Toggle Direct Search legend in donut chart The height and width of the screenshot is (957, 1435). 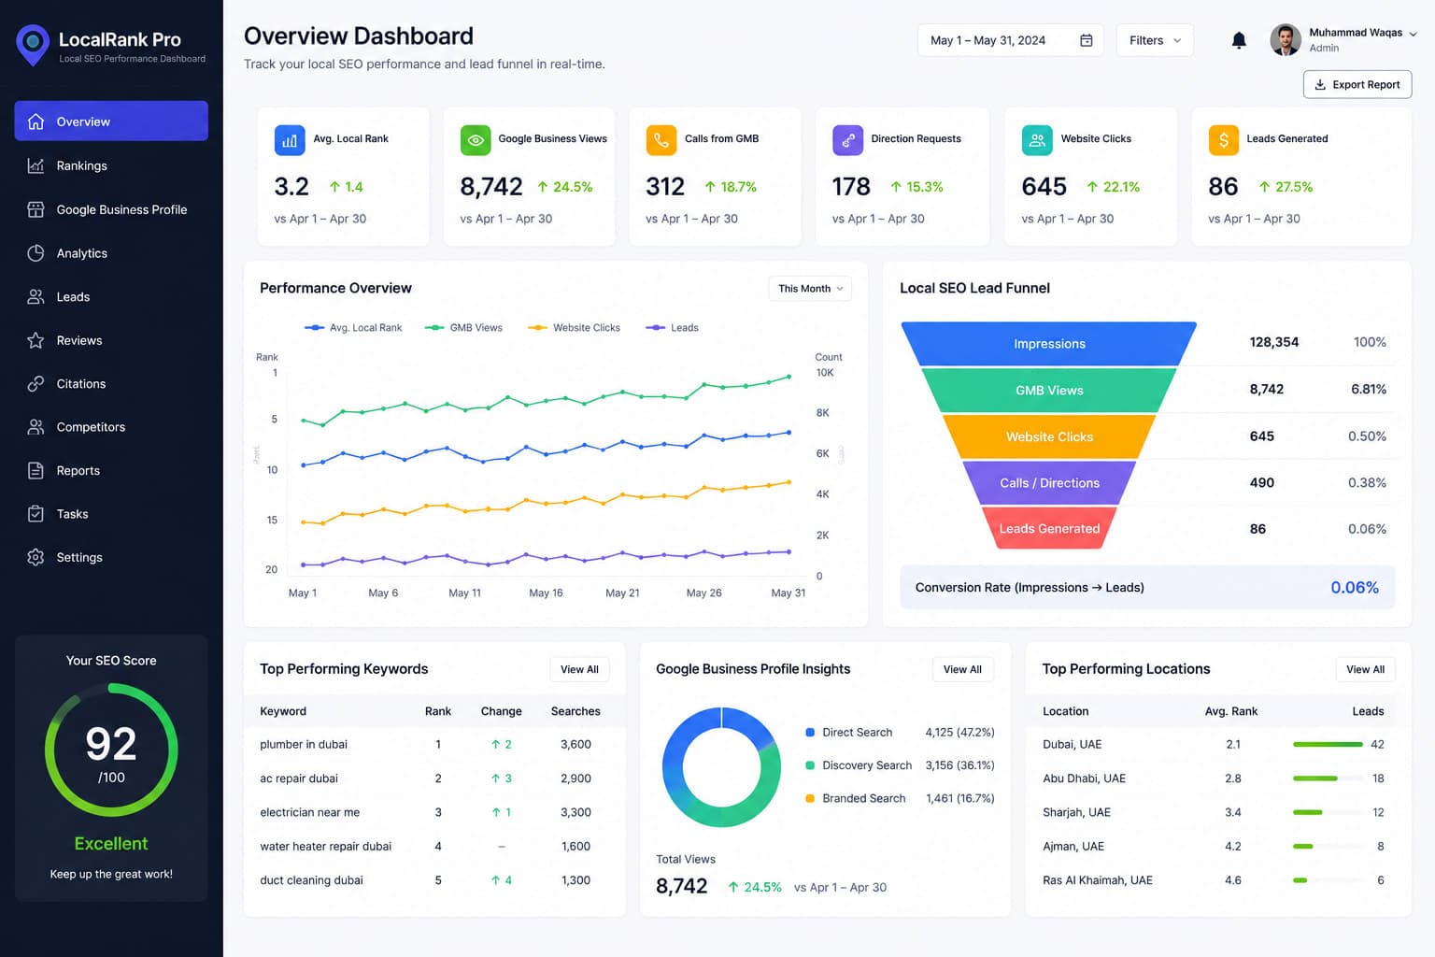[x=848, y=733]
